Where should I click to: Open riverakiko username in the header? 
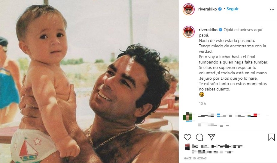point(207,9)
